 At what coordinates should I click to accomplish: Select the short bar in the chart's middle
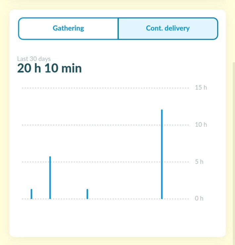click(x=87, y=194)
